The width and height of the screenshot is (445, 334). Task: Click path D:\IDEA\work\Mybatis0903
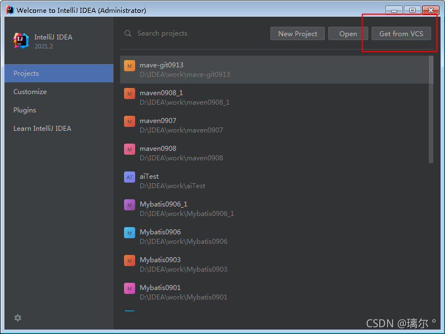click(184, 269)
